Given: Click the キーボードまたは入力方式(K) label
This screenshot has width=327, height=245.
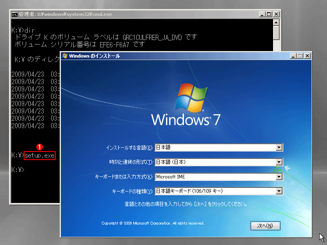Looking at the screenshot, I should (124, 177).
